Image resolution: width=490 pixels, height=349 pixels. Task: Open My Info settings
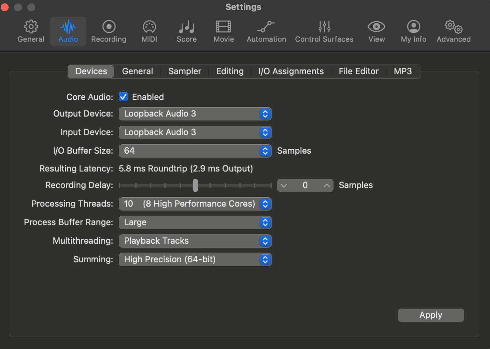point(413,31)
